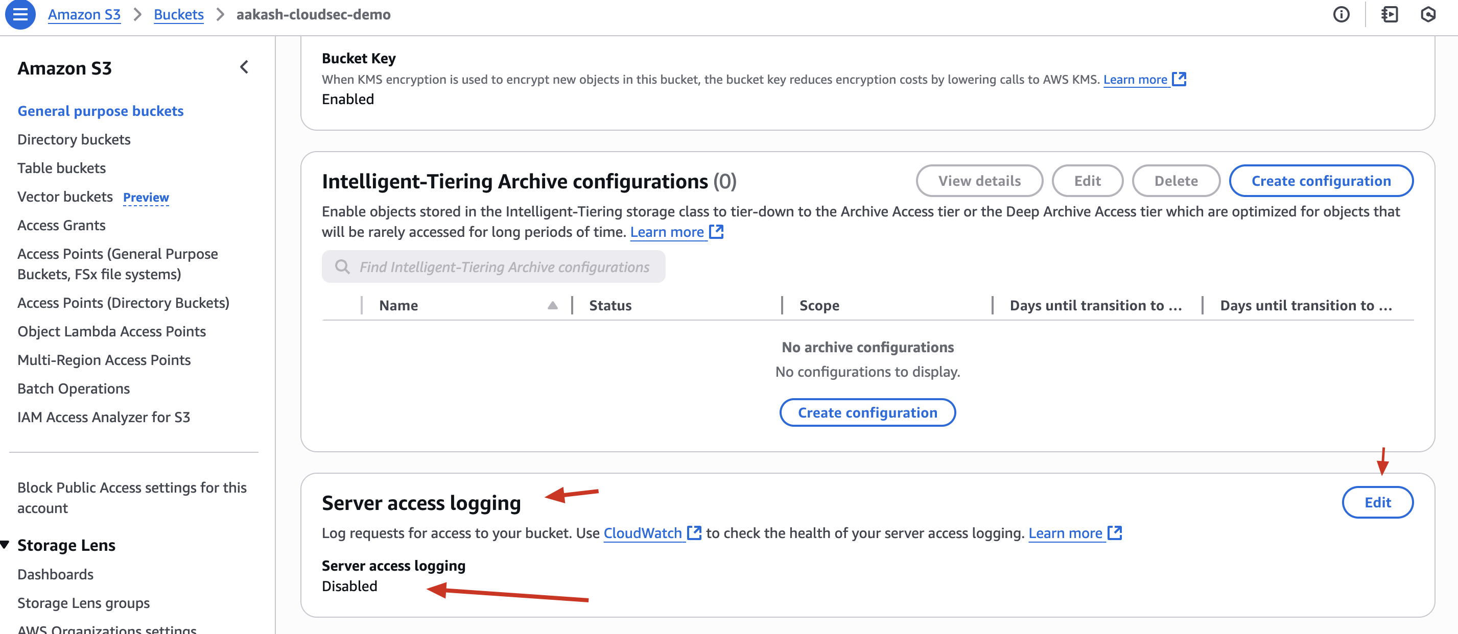
Task: Open the CloudWatch link
Action: (642, 533)
